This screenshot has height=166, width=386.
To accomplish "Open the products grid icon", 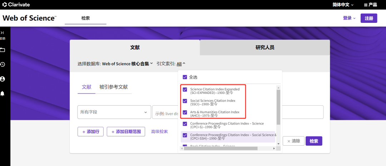I will pos(366,5).
